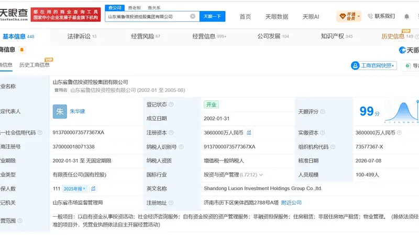
Task: Open 天眼数据 in the top navigation
Action: 277,17
